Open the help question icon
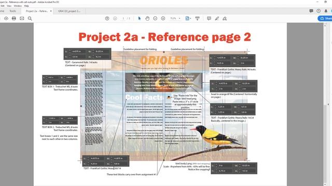Viewport: 332px width, 186px height. 319,11
